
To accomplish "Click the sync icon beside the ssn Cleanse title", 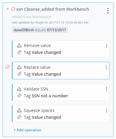I will pos(13,9).
